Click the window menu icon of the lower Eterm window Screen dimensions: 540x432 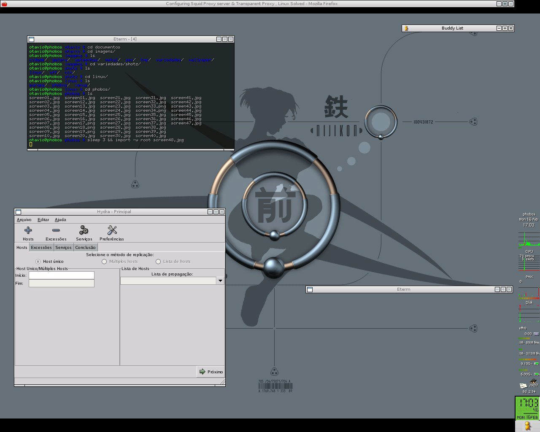click(310, 289)
